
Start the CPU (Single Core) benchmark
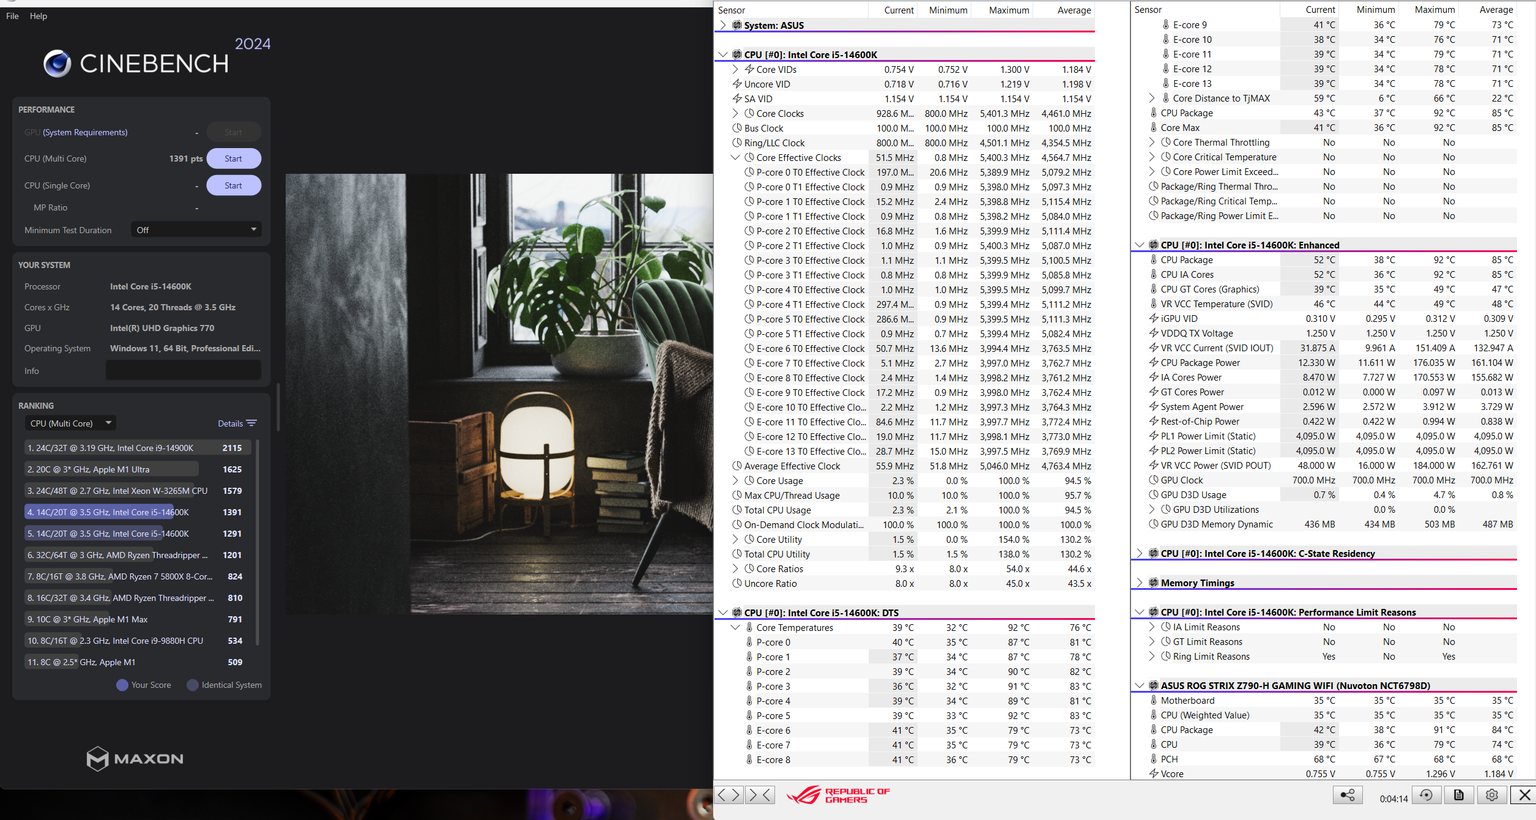pyautogui.click(x=234, y=185)
